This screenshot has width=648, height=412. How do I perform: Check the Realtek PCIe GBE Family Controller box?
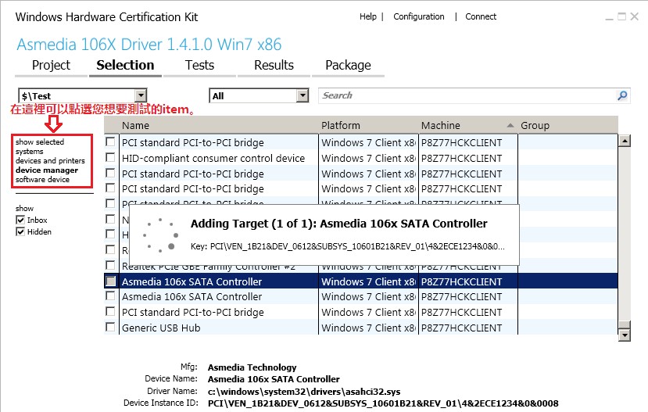coord(110,265)
